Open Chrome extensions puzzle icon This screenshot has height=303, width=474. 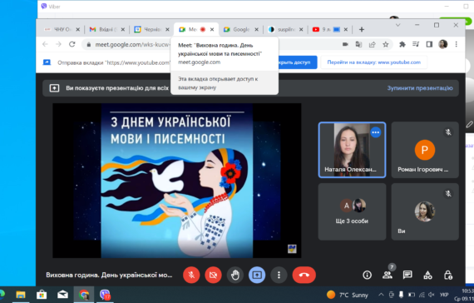pyautogui.click(x=402, y=44)
